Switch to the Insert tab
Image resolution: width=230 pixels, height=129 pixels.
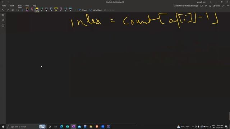click(x=12, y=6)
